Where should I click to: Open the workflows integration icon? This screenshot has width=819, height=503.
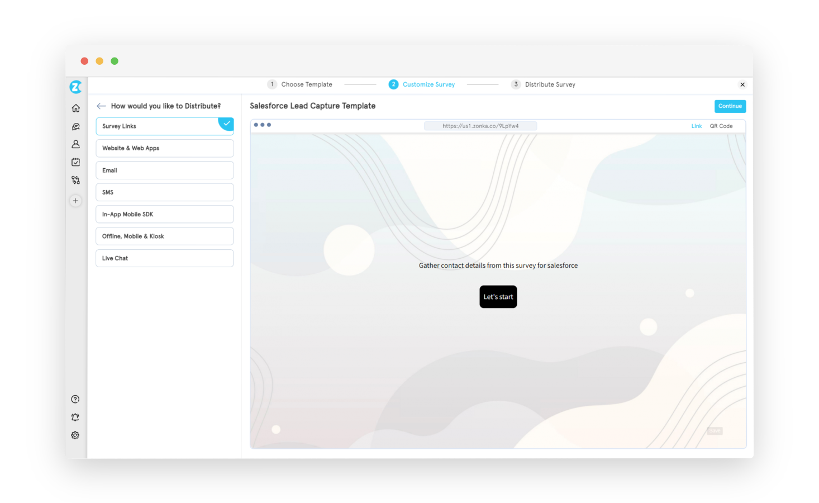tap(75, 180)
